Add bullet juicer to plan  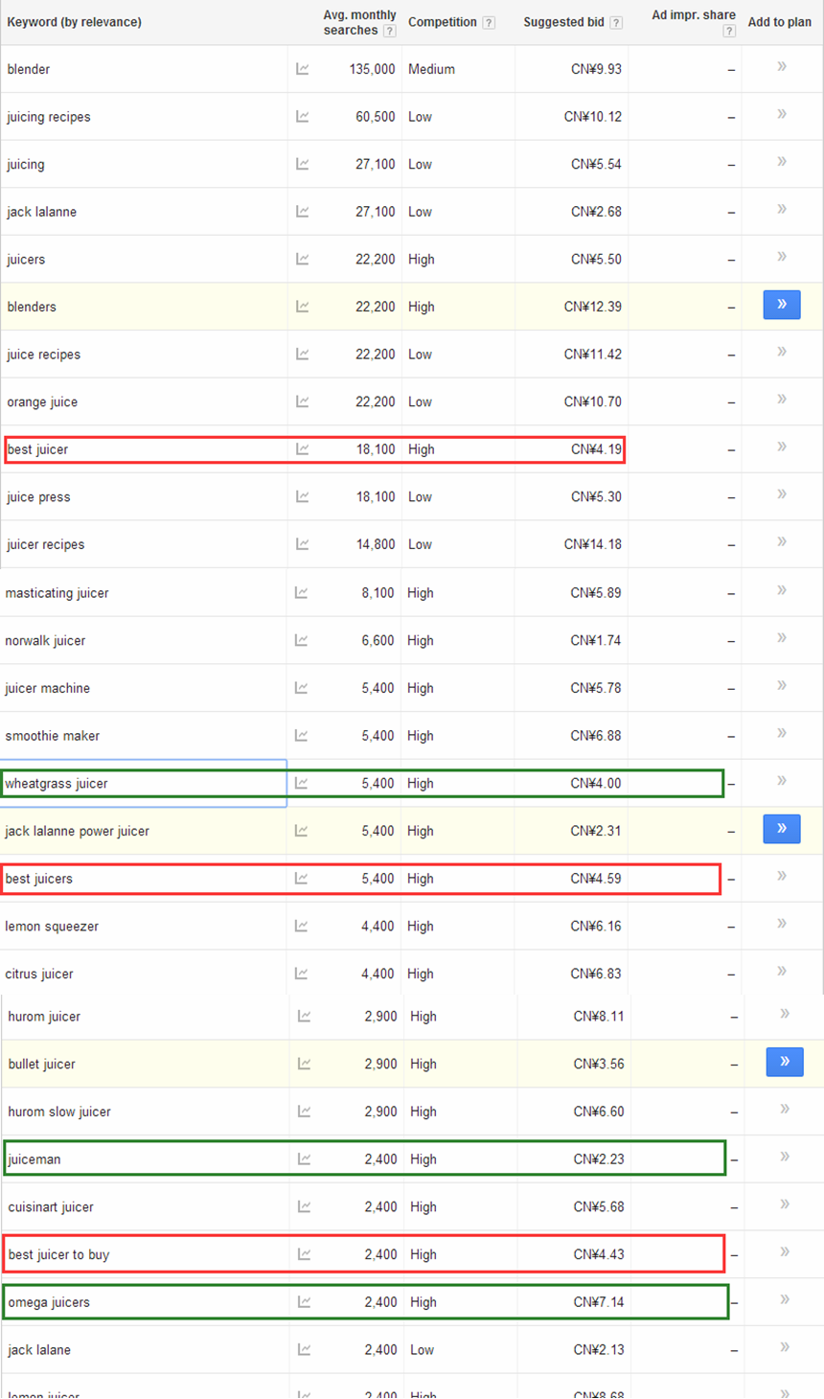[x=784, y=1063]
